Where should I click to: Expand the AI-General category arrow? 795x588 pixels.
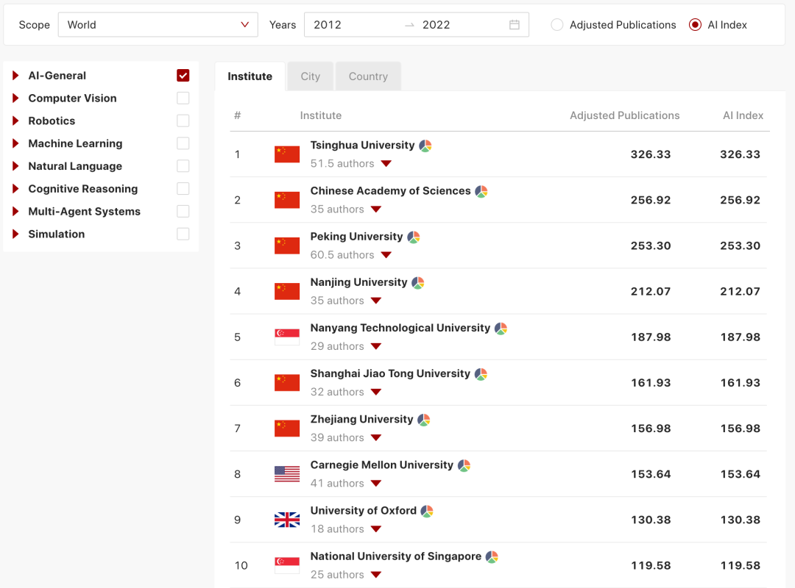15,76
